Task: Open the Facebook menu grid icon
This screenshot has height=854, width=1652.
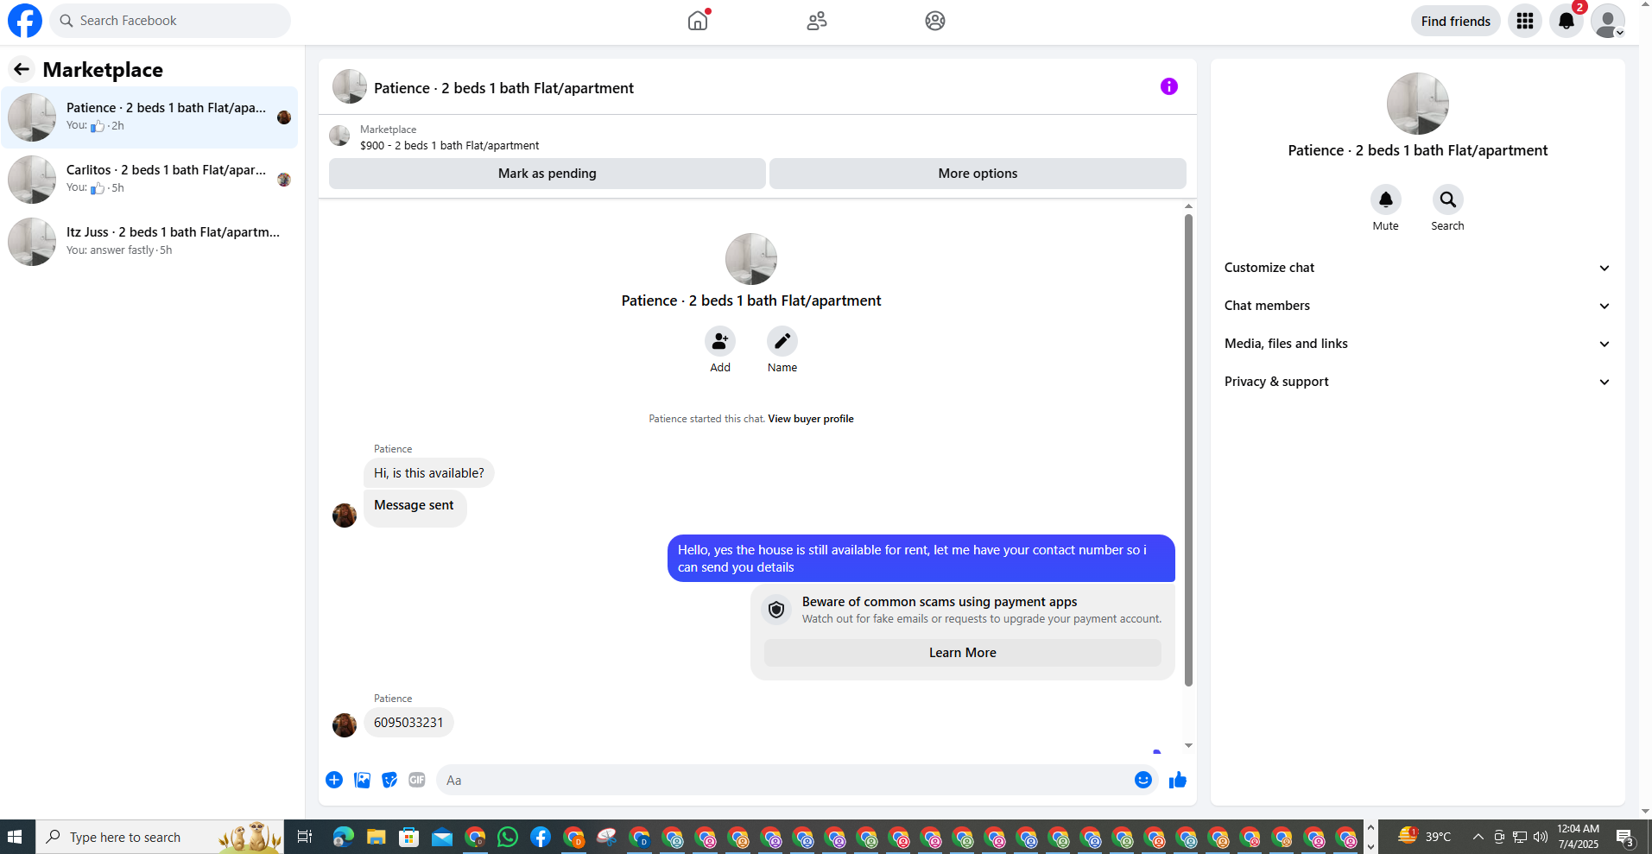Action: click(1525, 21)
